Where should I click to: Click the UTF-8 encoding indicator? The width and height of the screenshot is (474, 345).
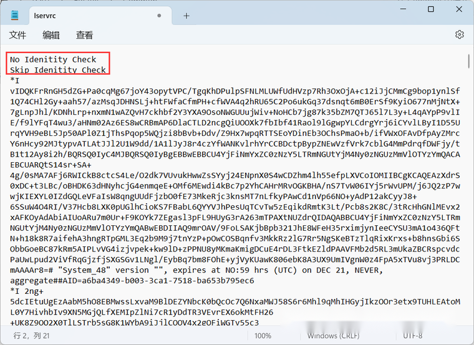(415, 336)
